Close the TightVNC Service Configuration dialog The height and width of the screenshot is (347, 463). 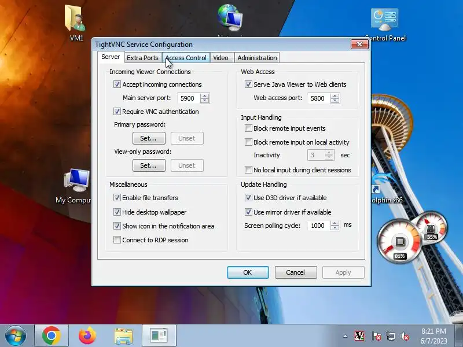coord(359,45)
